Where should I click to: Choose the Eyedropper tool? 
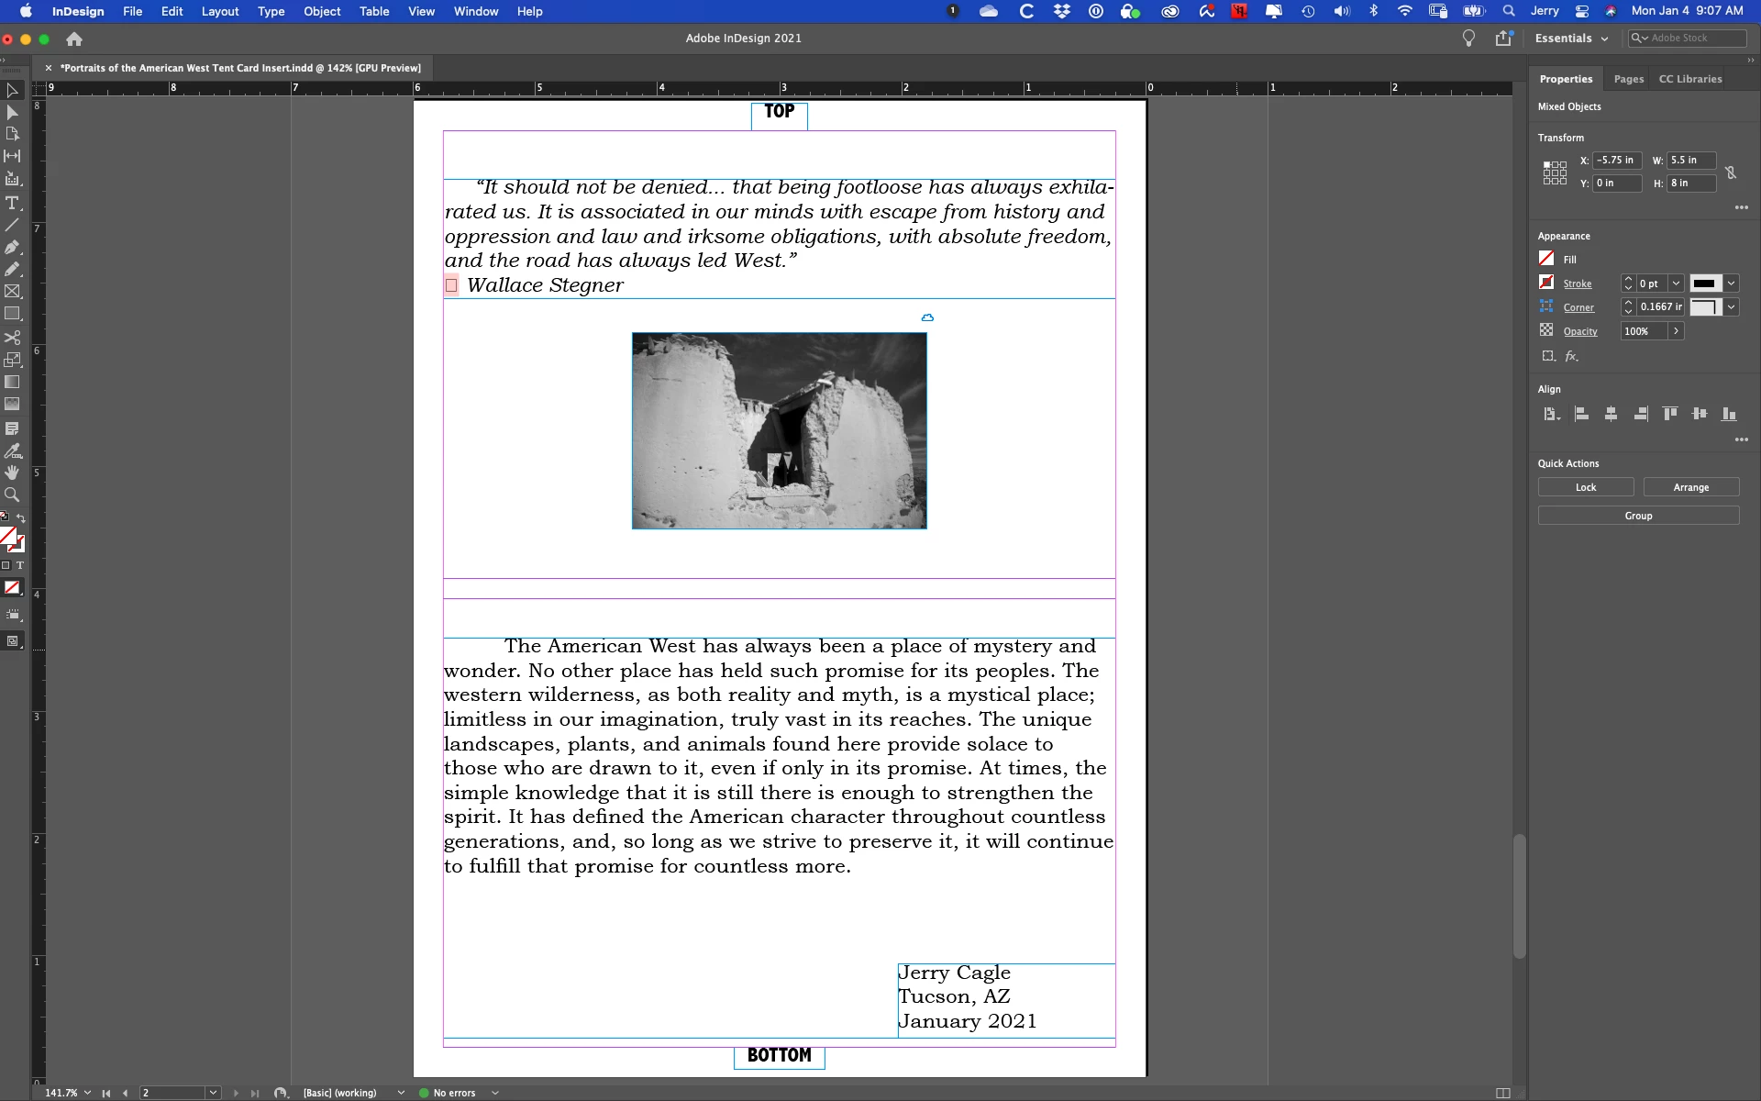12,450
